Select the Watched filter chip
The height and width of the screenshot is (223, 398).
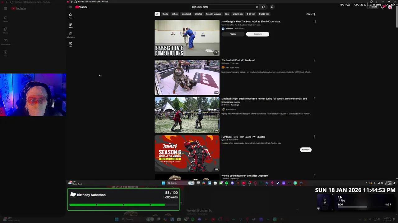[198, 14]
